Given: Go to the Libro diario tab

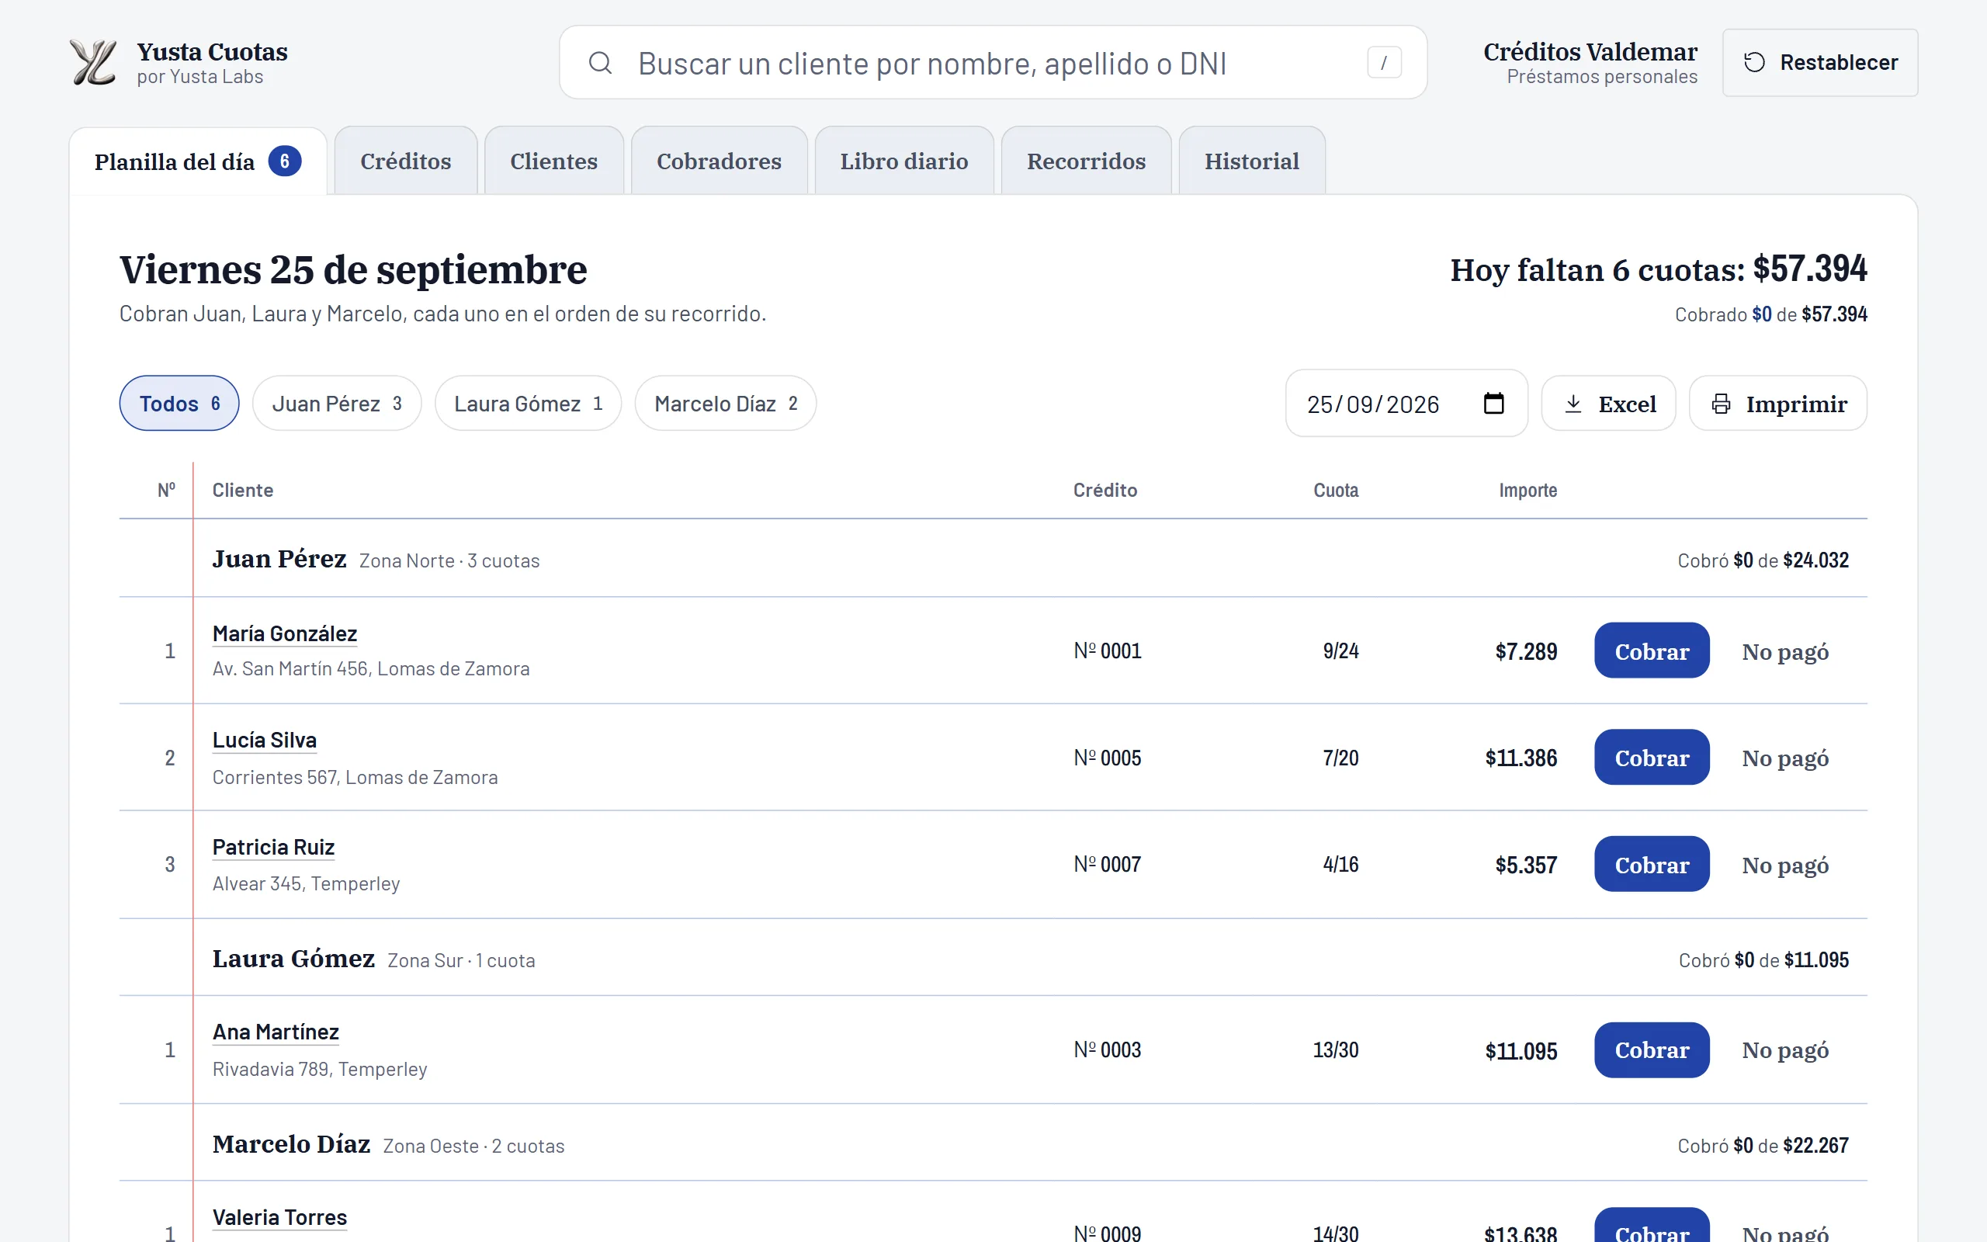Looking at the screenshot, I should [904, 161].
